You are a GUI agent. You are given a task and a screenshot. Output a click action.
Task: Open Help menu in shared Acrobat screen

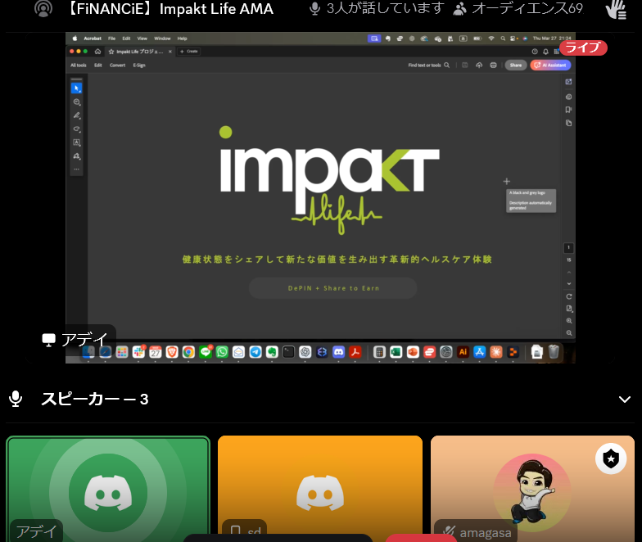point(182,38)
